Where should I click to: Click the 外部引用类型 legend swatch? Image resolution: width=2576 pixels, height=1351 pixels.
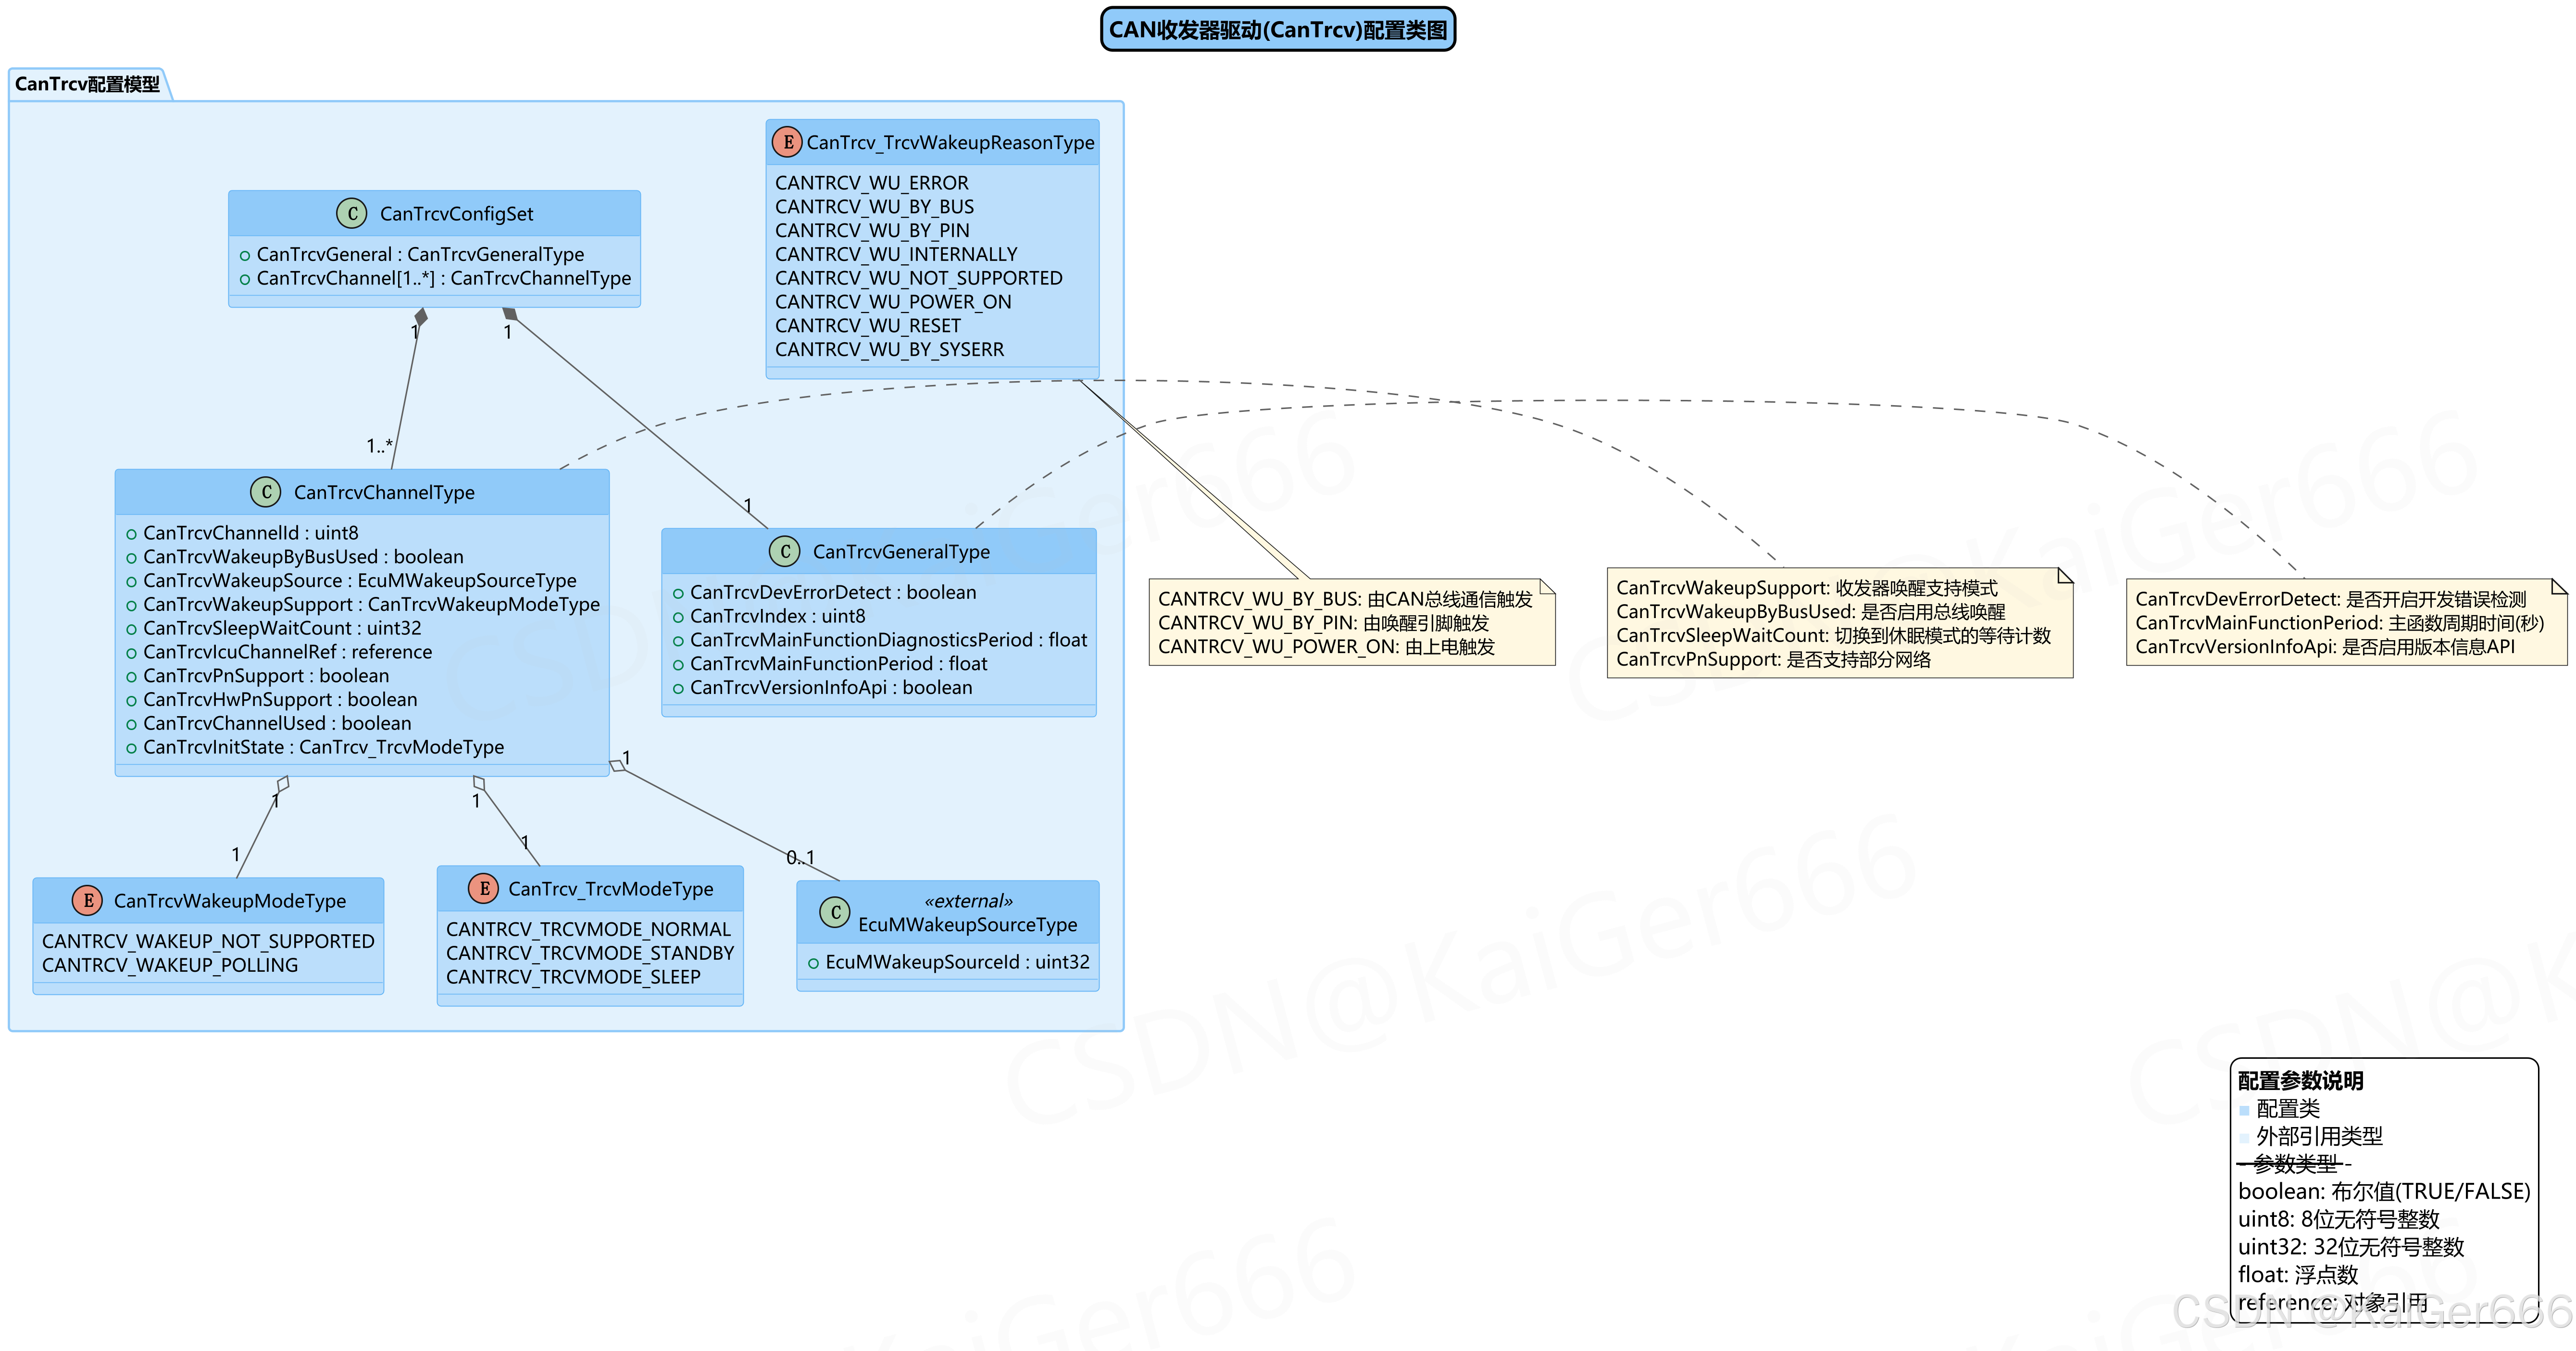pyautogui.click(x=2244, y=1138)
